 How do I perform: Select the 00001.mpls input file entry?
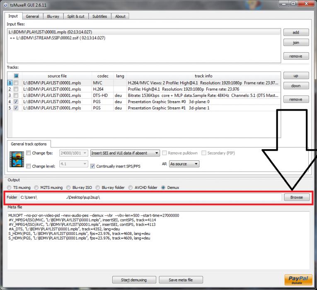tap(144, 32)
